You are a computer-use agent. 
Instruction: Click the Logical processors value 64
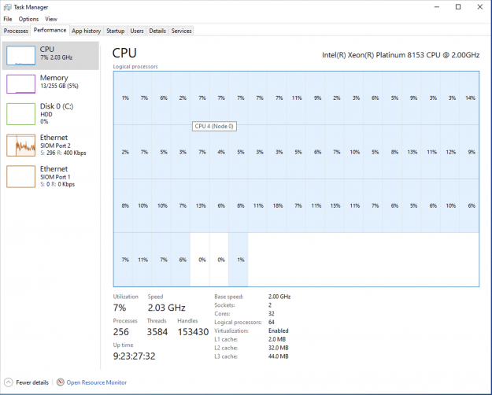pyautogui.click(x=271, y=322)
